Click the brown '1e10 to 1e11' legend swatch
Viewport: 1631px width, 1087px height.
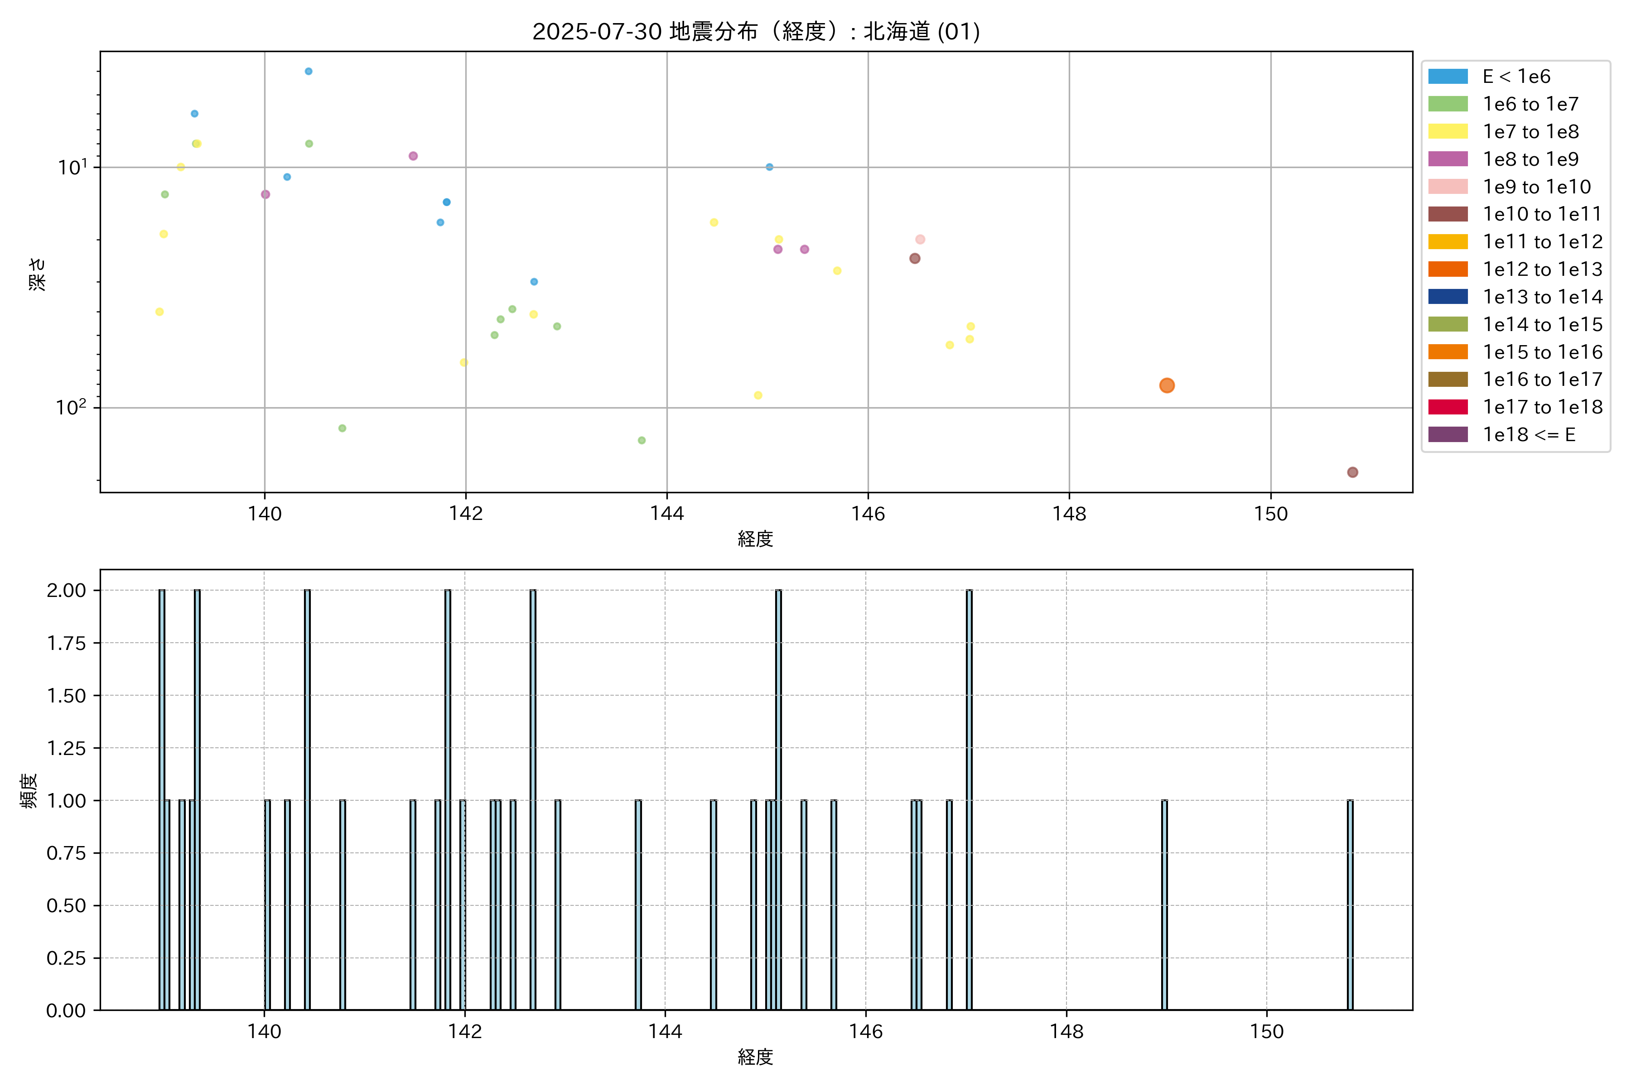(1447, 214)
